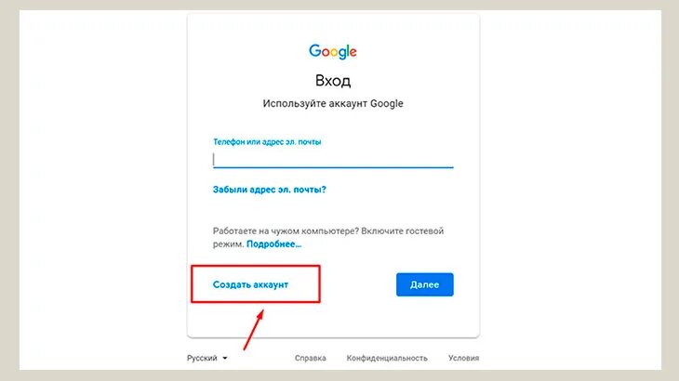Click the blue capital G of the logo
The height and width of the screenshot is (381, 679).
[x=314, y=50]
